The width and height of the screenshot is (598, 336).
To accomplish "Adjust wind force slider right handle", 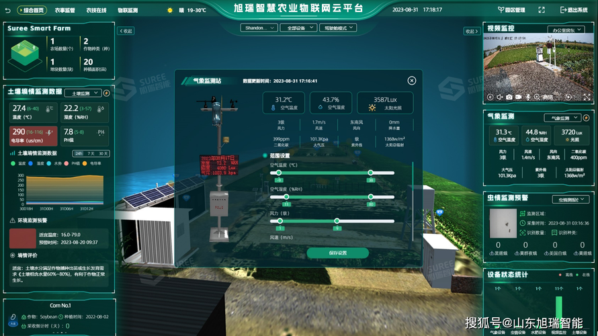I will tap(337, 221).
